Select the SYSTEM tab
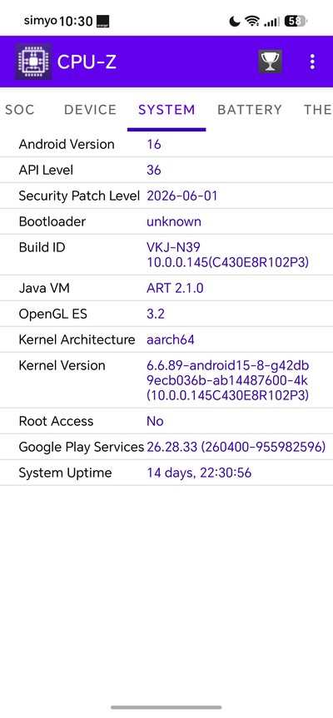Viewport: 333px width, 718px height. [166, 110]
